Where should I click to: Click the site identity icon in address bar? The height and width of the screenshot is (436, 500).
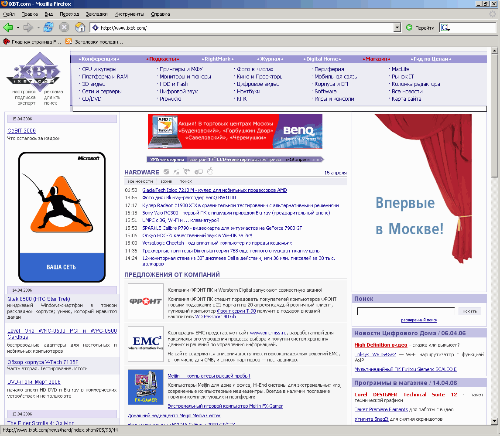click(95, 28)
